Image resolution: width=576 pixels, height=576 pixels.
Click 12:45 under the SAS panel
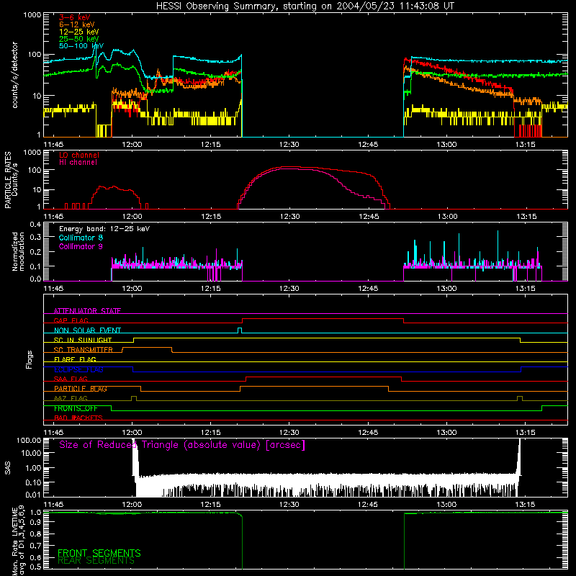click(x=368, y=505)
